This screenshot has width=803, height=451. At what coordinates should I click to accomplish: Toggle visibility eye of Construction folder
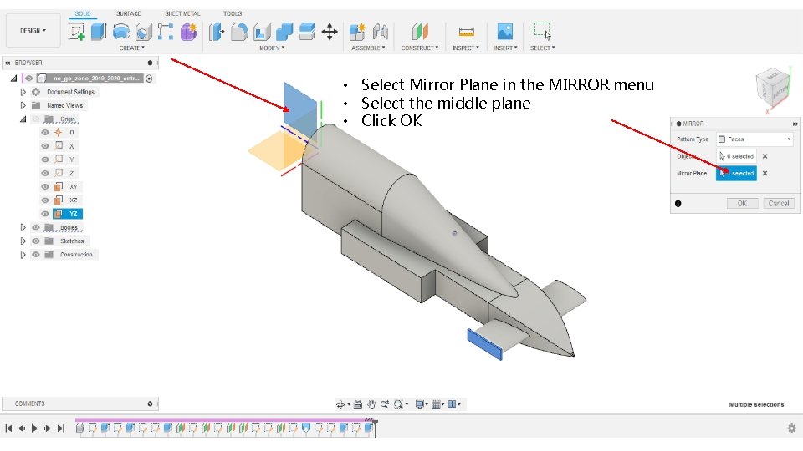35,254
